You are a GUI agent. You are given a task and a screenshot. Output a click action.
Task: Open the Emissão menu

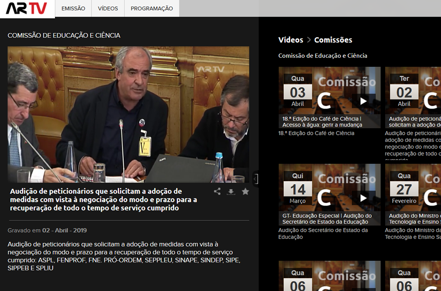pyautogui.click(x=74, y=9)
